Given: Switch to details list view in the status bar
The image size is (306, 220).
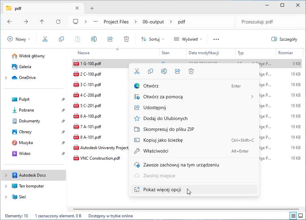Looking at the screenshot, I should click(293, 216).
